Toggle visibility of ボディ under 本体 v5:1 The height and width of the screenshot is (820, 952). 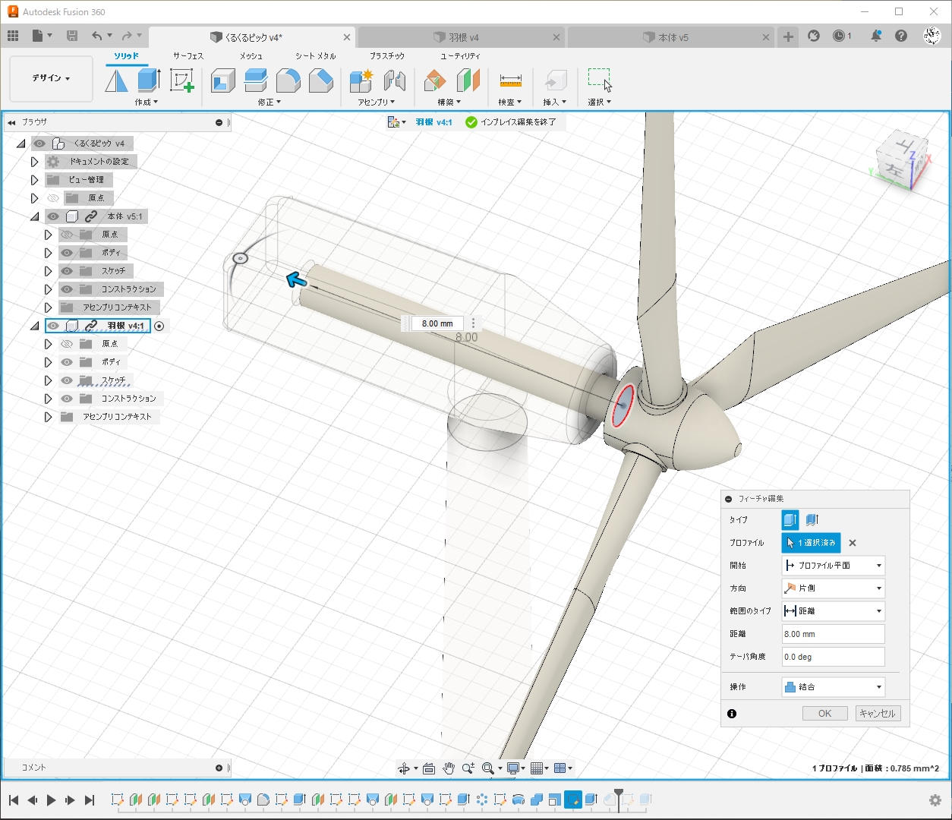(x=67, y=253)
